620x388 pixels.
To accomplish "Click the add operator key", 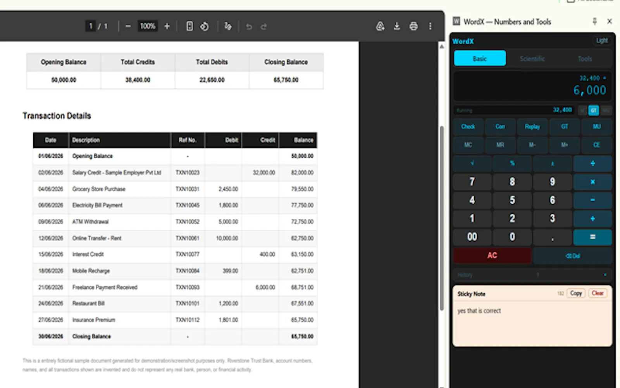I will coord(592,218).
